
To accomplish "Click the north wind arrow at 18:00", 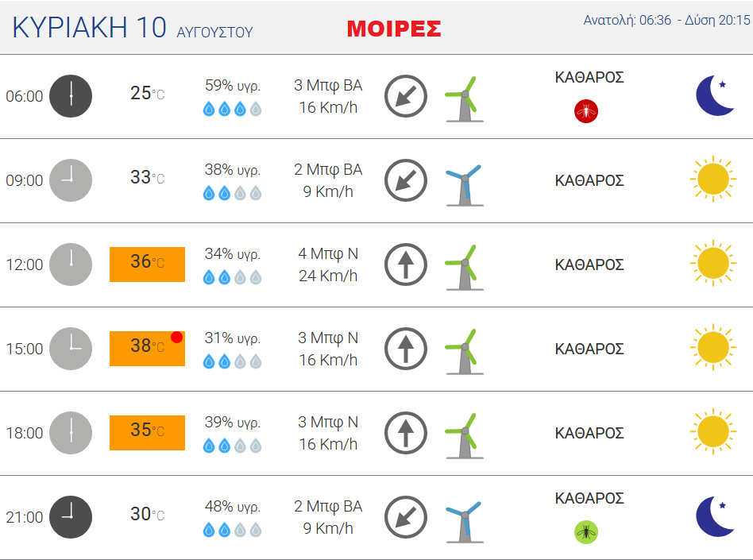I will 406,433.
